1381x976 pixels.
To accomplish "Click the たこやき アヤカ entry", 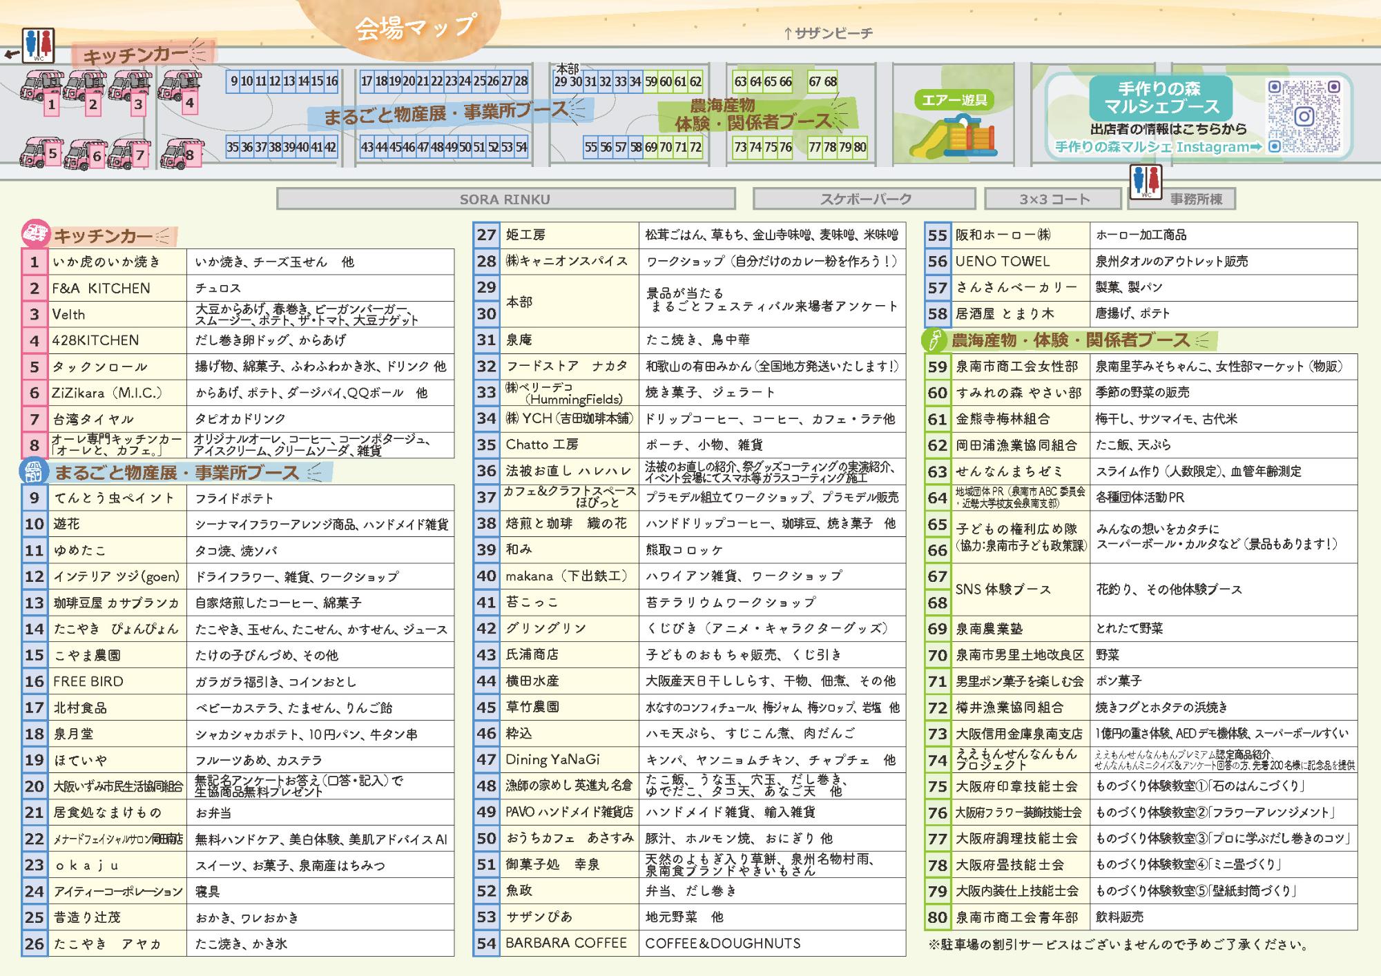I will (107, 944).
